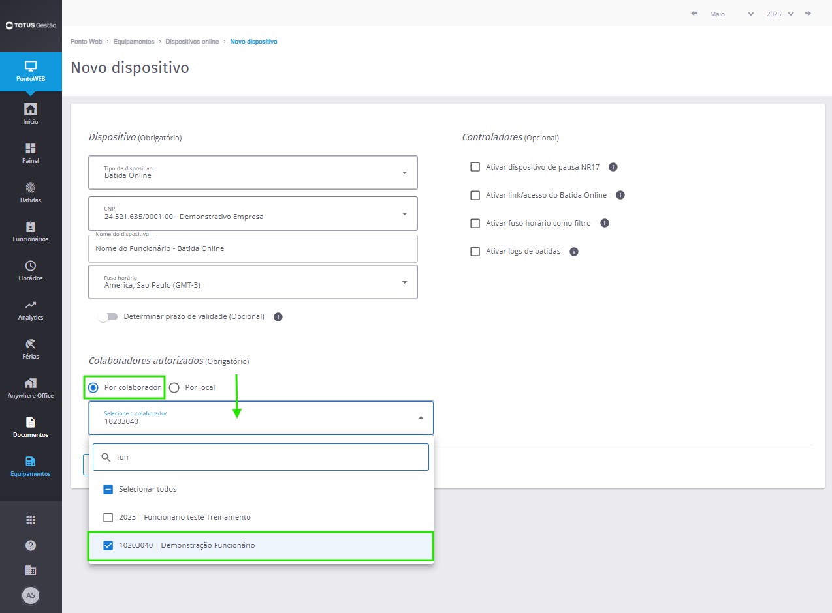
Task: Show info for pausa NR17 option
Action: pyautogui.click(x=613, y=167)
